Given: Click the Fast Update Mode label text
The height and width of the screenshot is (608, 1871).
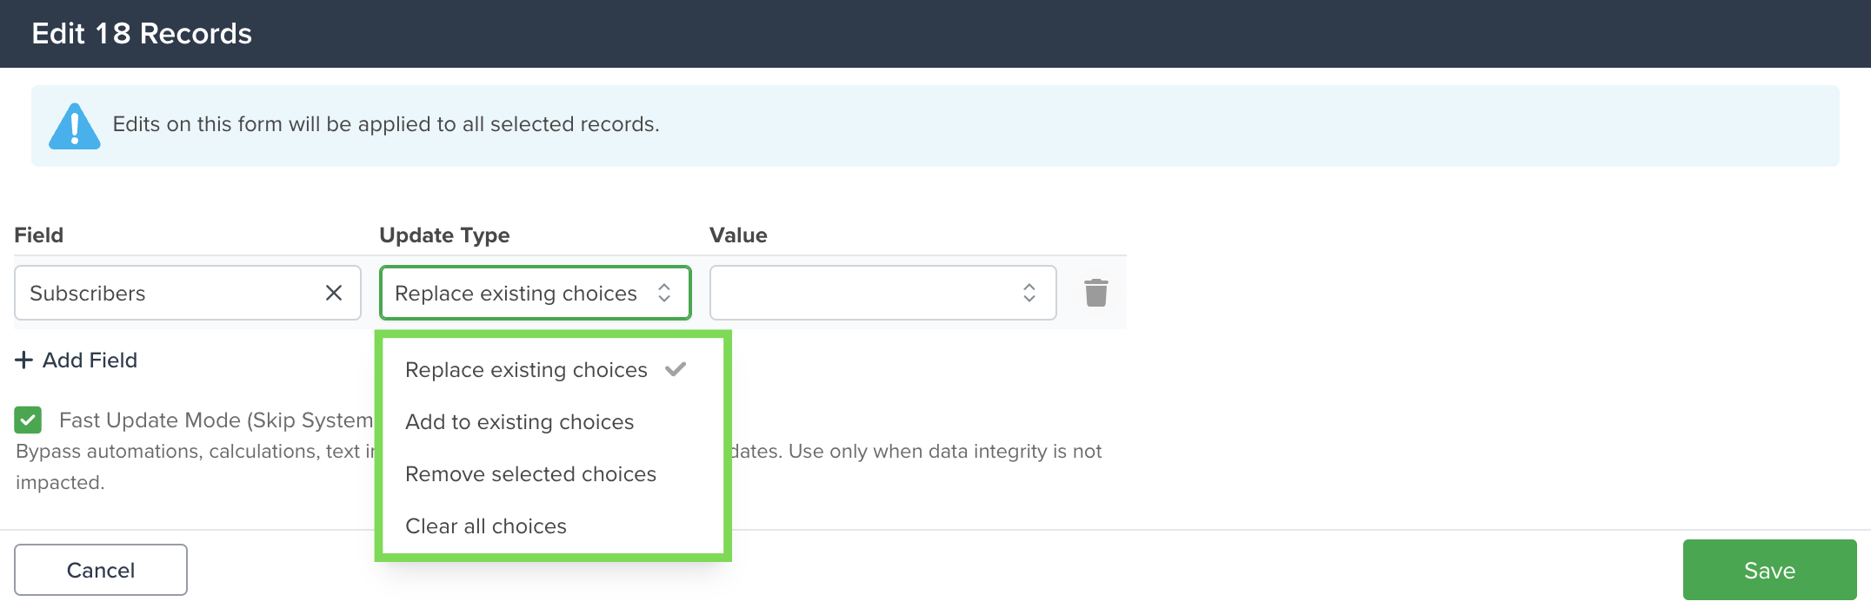Looking at the screenshot, I should click(x=216, y=420).
